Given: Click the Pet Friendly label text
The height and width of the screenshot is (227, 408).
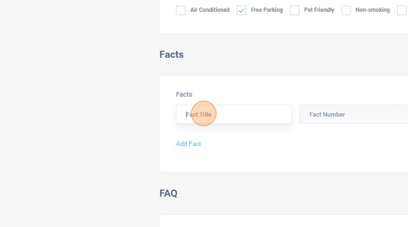Looking at the screenshot, I should click(319, 10).
